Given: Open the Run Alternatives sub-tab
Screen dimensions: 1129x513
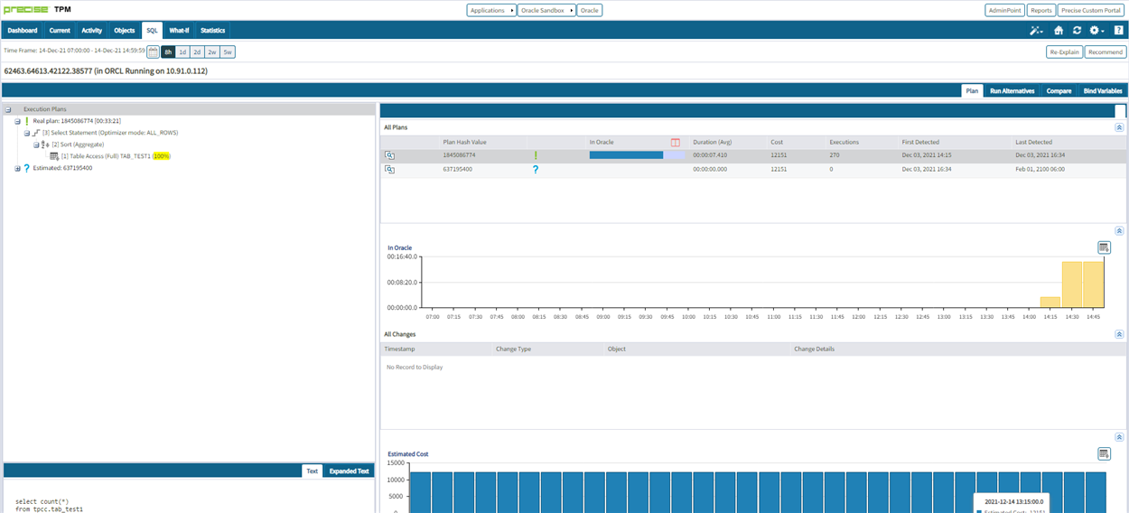Looking at the screenshot, I should coord(1012,90).
